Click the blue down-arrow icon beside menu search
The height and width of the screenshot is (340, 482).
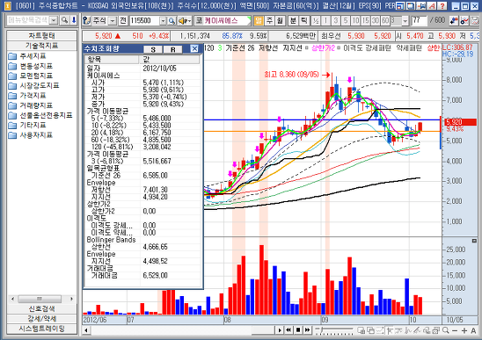coord(74,20)
